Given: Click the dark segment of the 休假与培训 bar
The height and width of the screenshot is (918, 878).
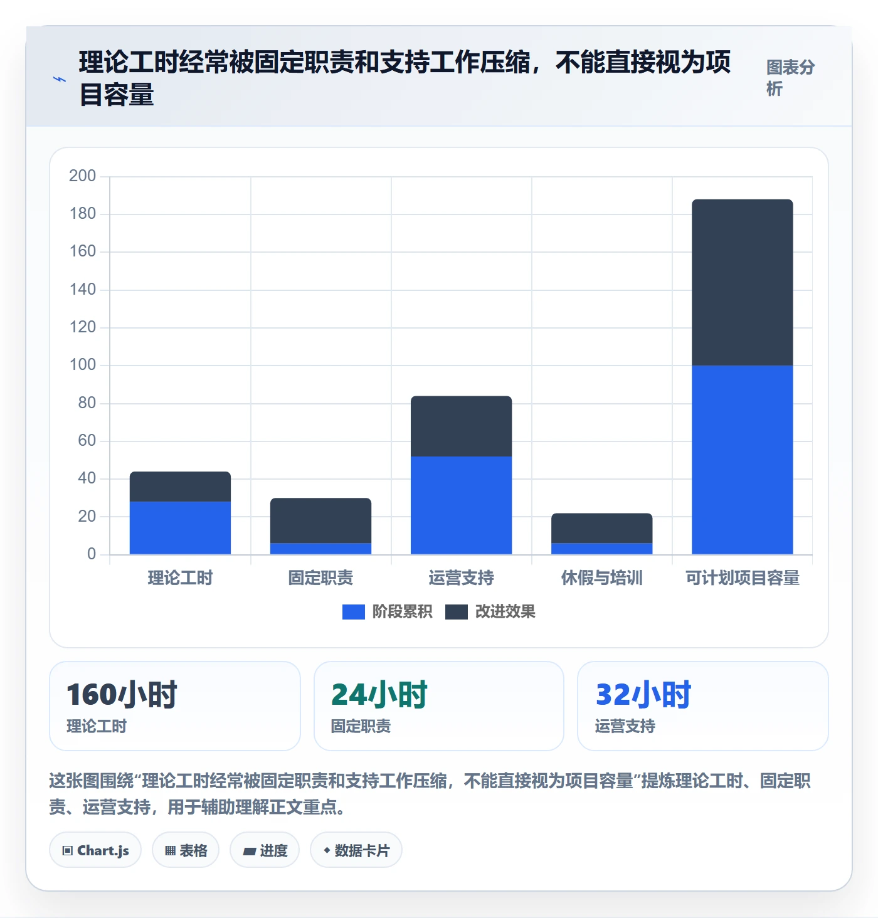Looking at the screenshot, I should click(x=602, y=528).
